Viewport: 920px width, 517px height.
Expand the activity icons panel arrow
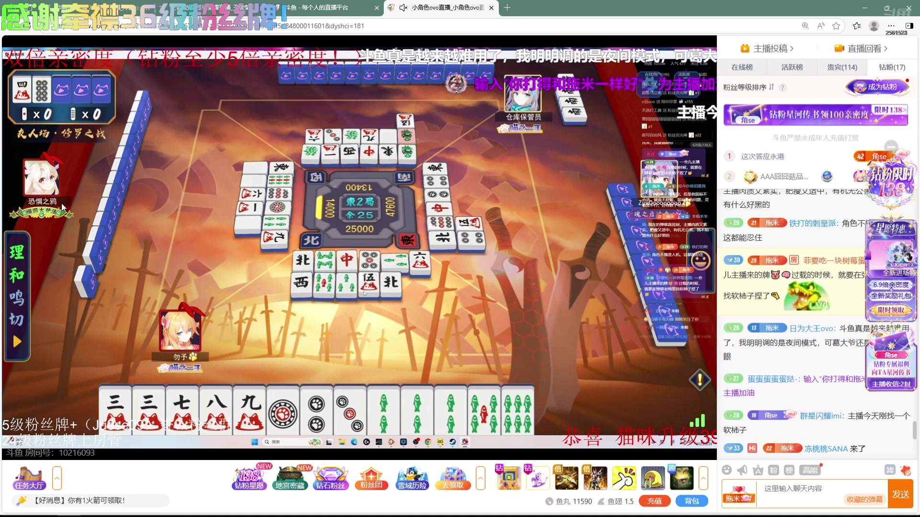(480, 478)
